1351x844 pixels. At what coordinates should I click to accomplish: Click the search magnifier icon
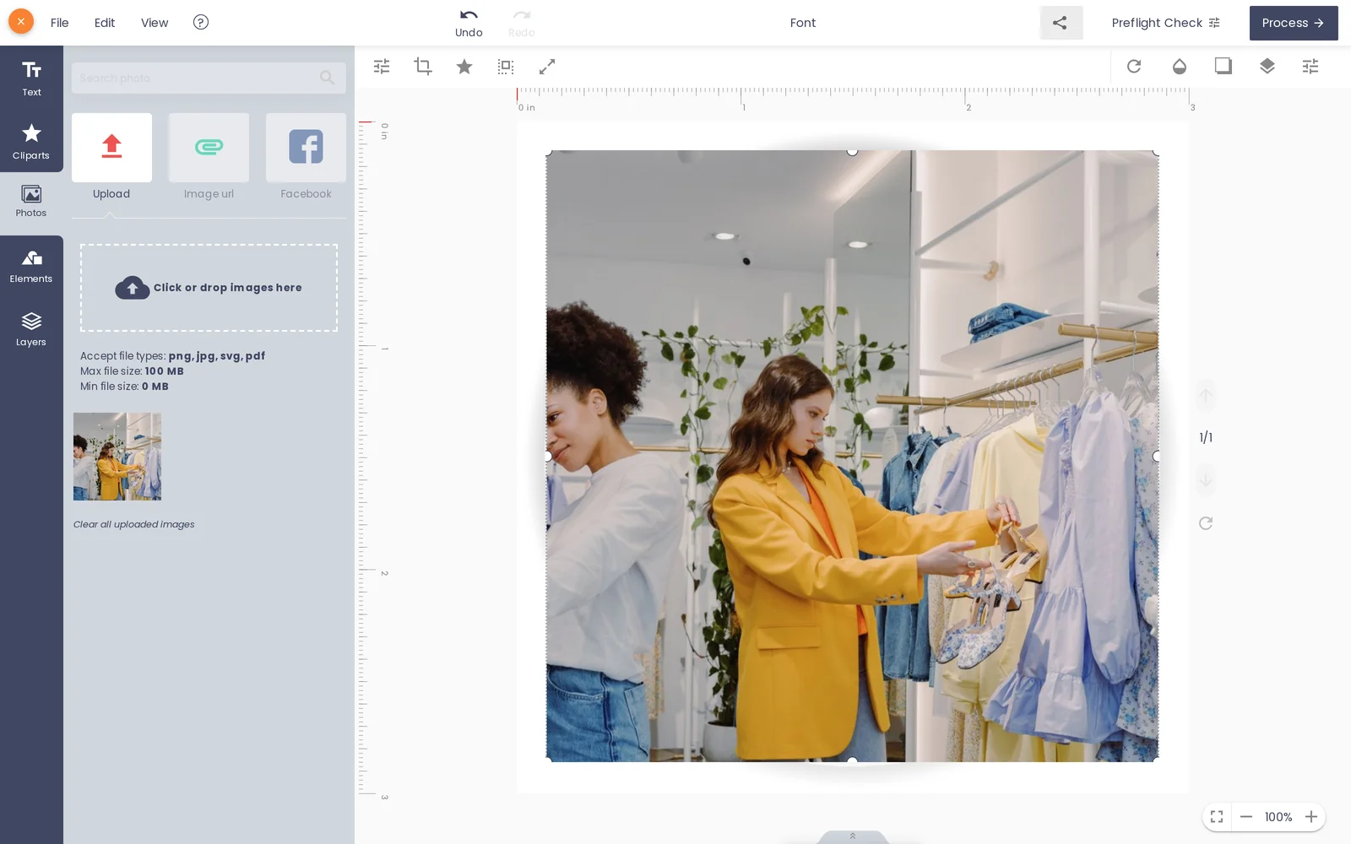(328, 78)
